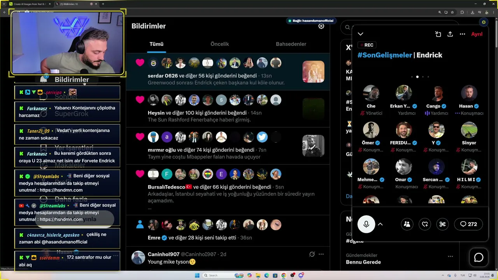Select Sinyor's avatar in the Space

[x=469, y=130]
